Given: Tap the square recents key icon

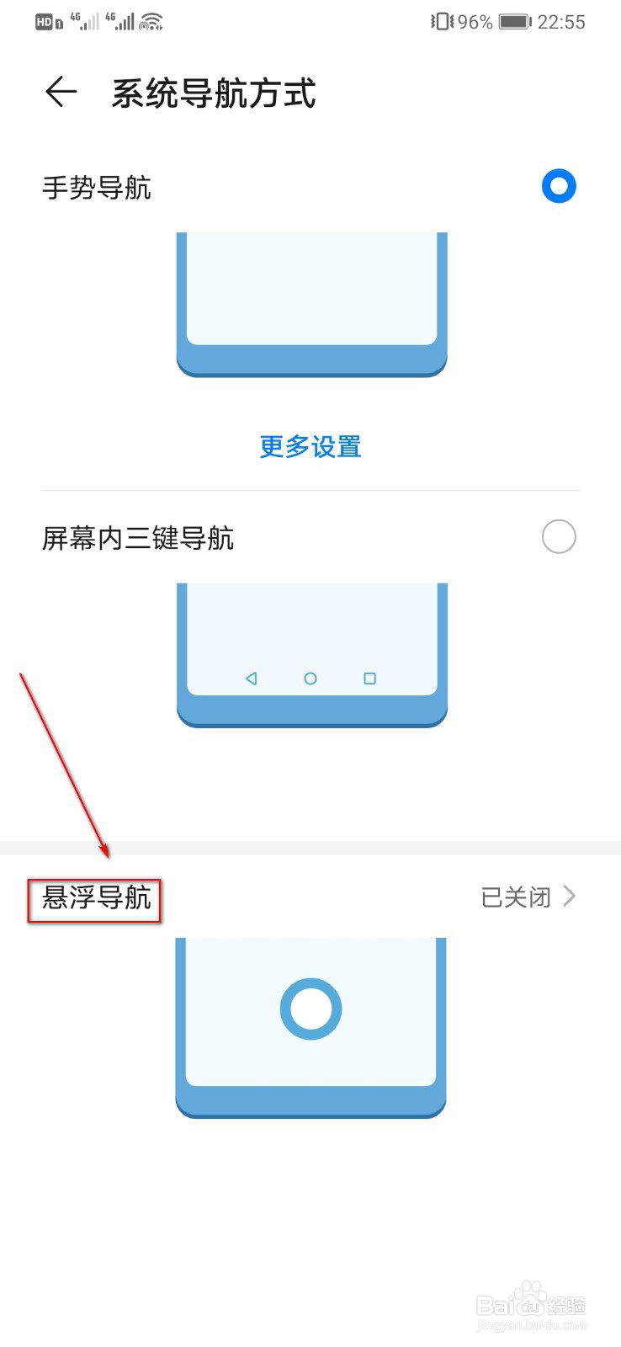Looking at the screenshot, I should pyautogui.click(x=369, y=679).
